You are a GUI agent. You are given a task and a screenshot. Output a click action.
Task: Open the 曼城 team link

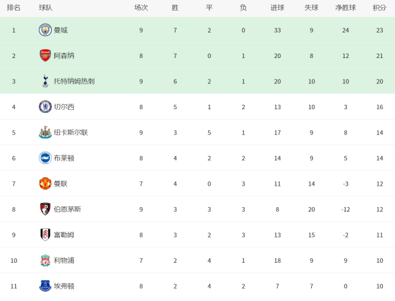point(61,30)
